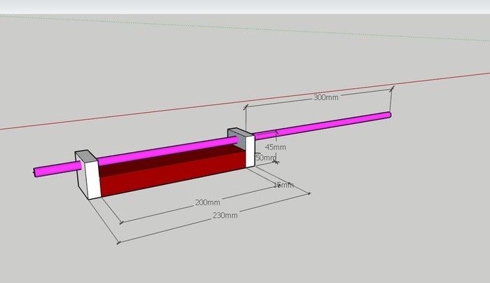This screenshot has width=490, height=283.
Task: Click the right bracket's white front face
Action: 249,151
